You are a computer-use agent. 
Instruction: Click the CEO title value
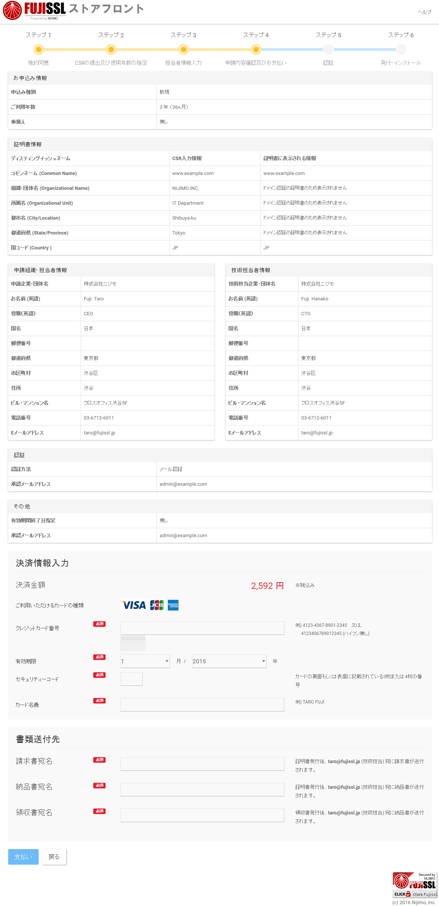[88, 314]
